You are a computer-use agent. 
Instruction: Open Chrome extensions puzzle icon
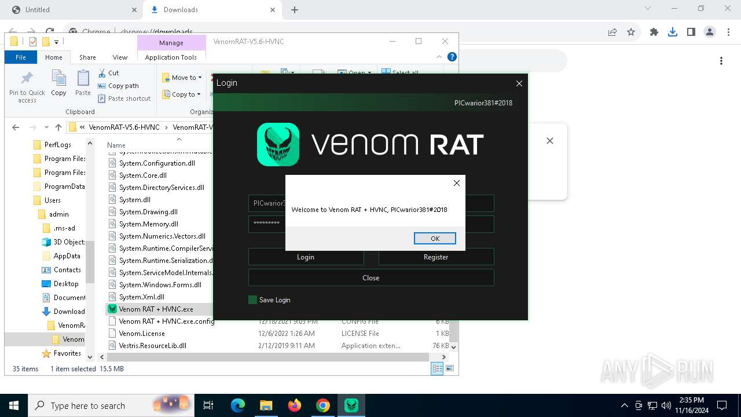(x=654, y=32)
